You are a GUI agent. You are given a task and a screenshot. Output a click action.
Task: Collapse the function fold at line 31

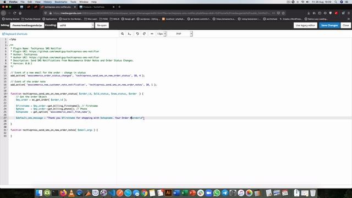(7, 130)
